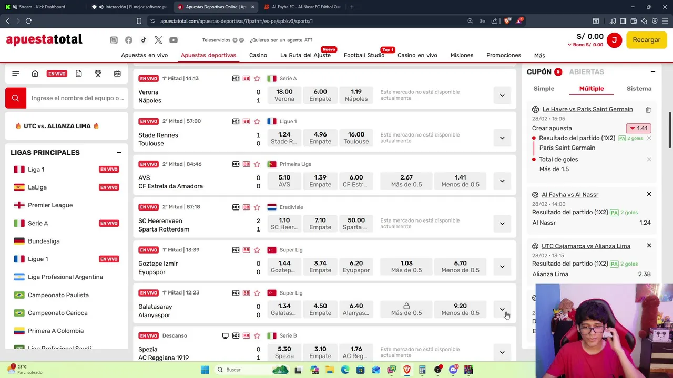Select Menos de 0.5 at 9.20 for Galatasaray
This screenshot has height=378, width=673.
coord(460,309)
